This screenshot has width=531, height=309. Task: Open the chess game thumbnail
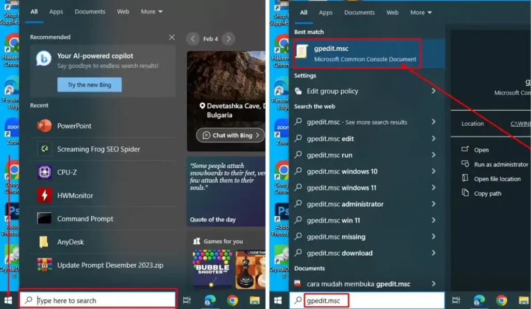tap(250, 270)
